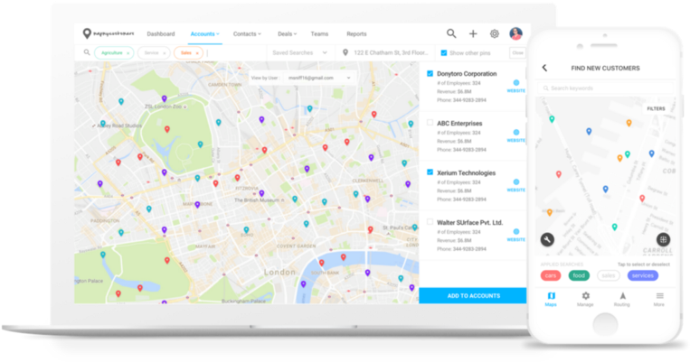Deselect the services search chip on phone

(x=643, y=275)
